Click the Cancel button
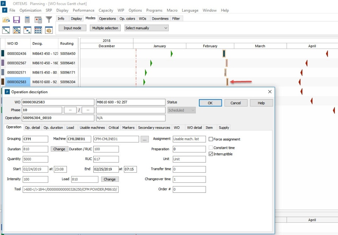The width and height of the screenshot is (338, 235). click(x=236, y=103)
